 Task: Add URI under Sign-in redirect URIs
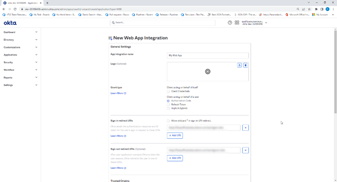(175, 135)
